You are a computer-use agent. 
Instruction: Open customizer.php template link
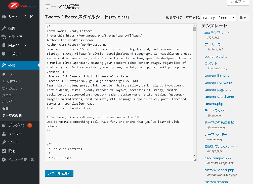tap(216, 182)
